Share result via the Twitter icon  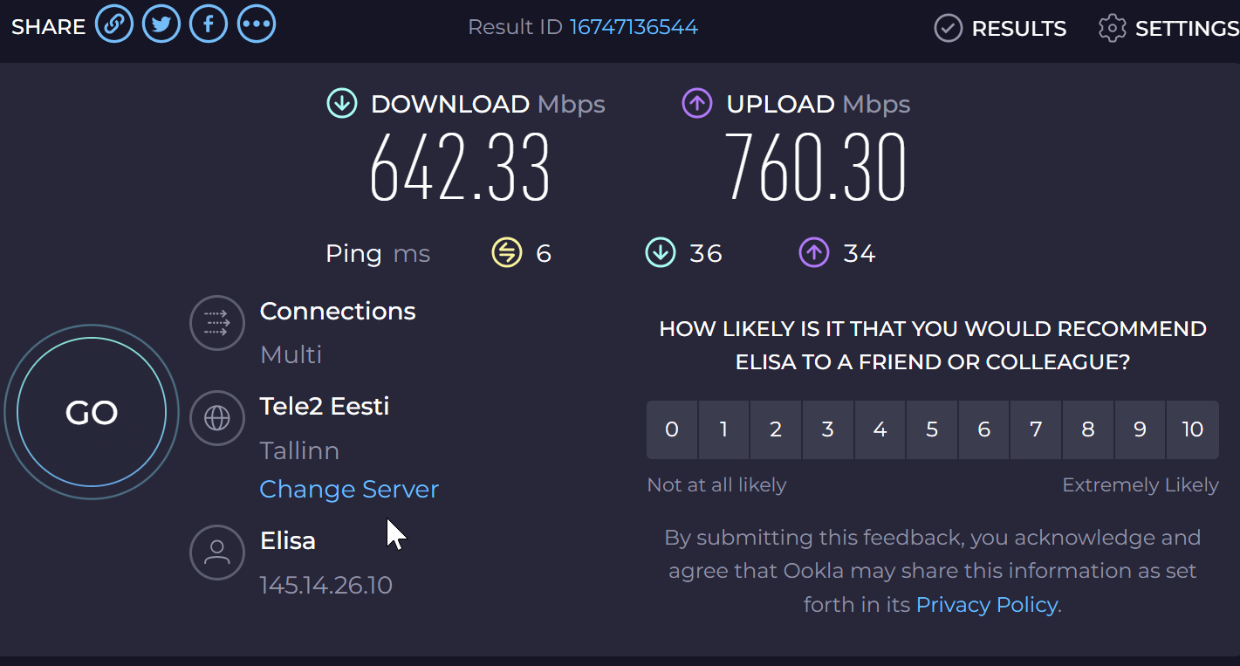tap(161, 24)
